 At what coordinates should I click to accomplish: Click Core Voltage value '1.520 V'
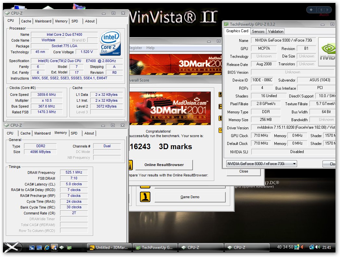(x=87, y=52)
